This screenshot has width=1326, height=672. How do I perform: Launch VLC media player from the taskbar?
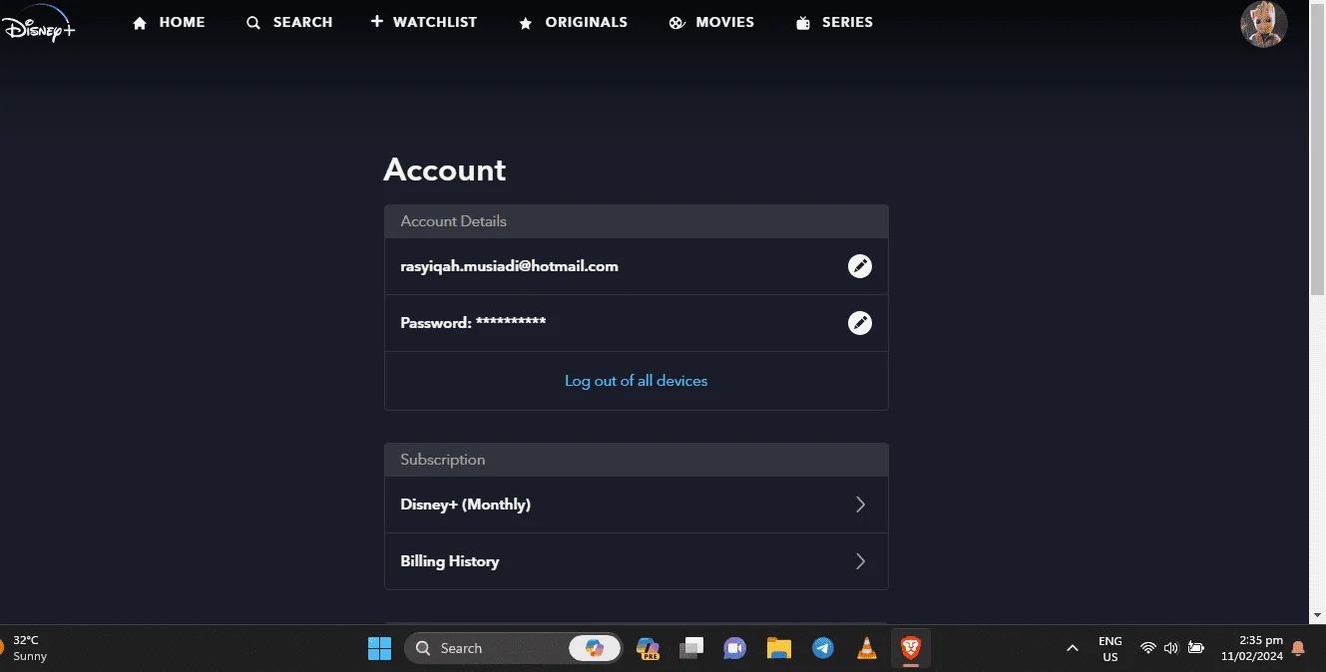tap(867, 648)
